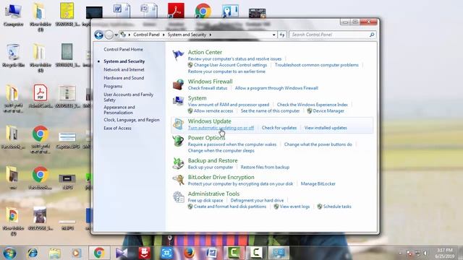The height and width of the screenshot is (260, 463).
Task: Click Allow remote access link
Action: (x=213, y=110)
